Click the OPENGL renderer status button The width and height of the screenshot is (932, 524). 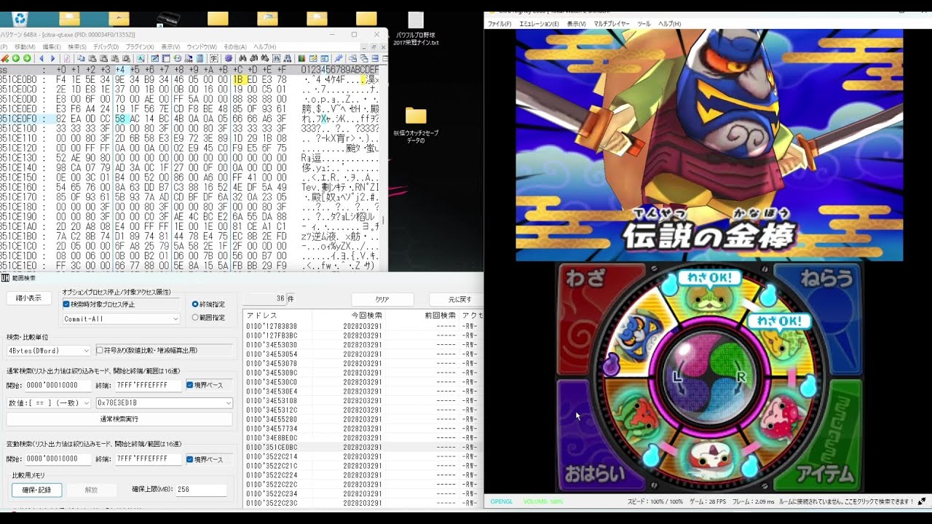[501, 501]
